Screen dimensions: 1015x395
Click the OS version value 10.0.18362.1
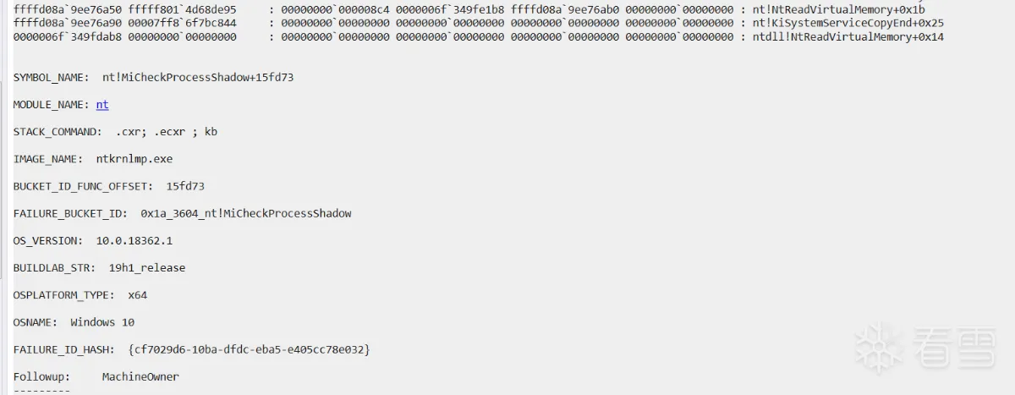[x=134, y=241]
